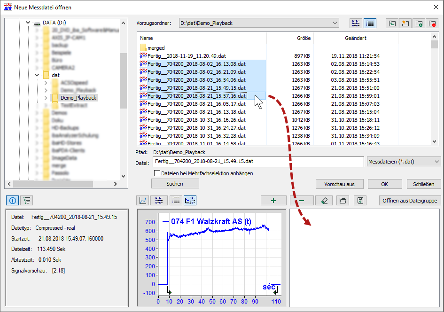Click Vorschau aus button

point(339,184)
